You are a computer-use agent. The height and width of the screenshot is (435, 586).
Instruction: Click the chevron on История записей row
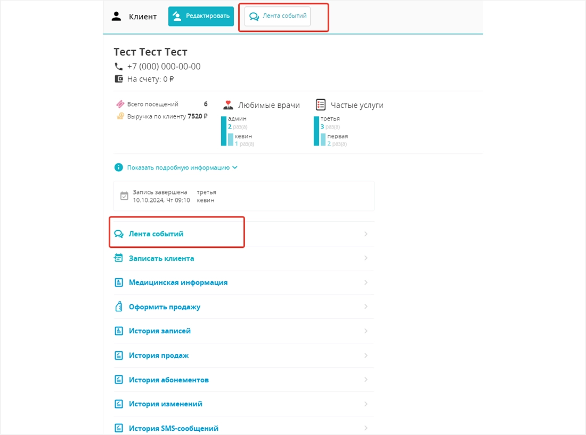pyautogui.click(x=366, y=331)
